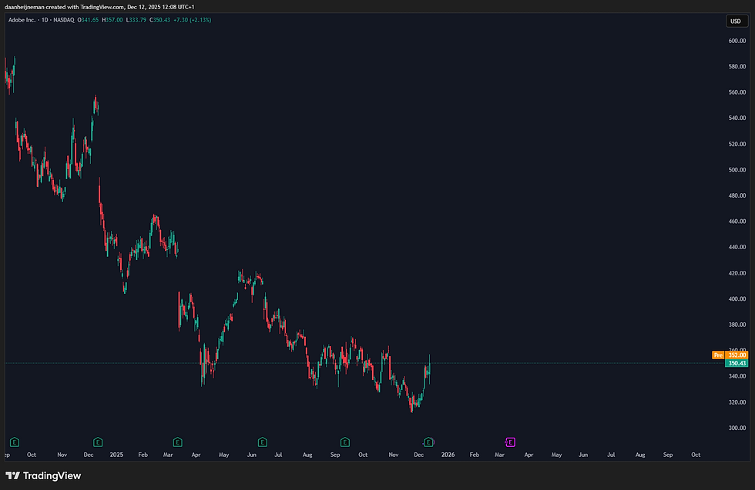Click the 400.00 price axis label
This screenshot has height=490, width=755.
pos(737,298)
